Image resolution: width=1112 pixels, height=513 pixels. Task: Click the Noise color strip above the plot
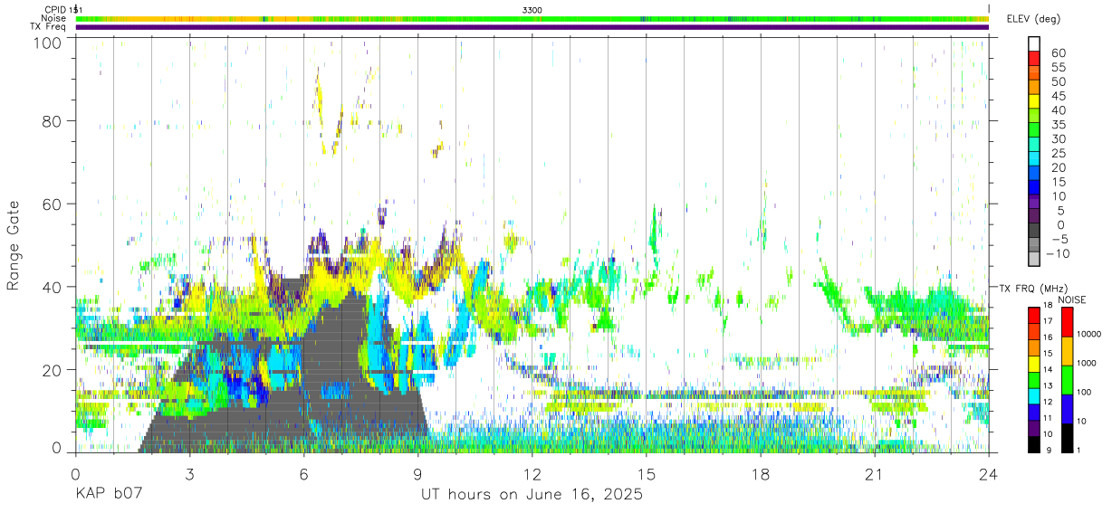(x=532, y=18)
